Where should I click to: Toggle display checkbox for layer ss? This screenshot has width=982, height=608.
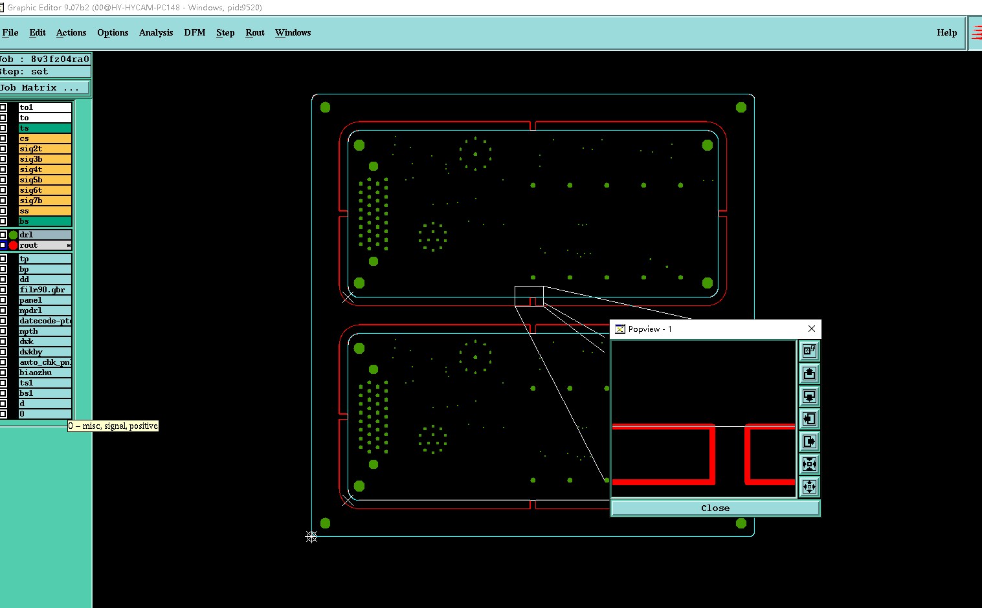(3, 211)
